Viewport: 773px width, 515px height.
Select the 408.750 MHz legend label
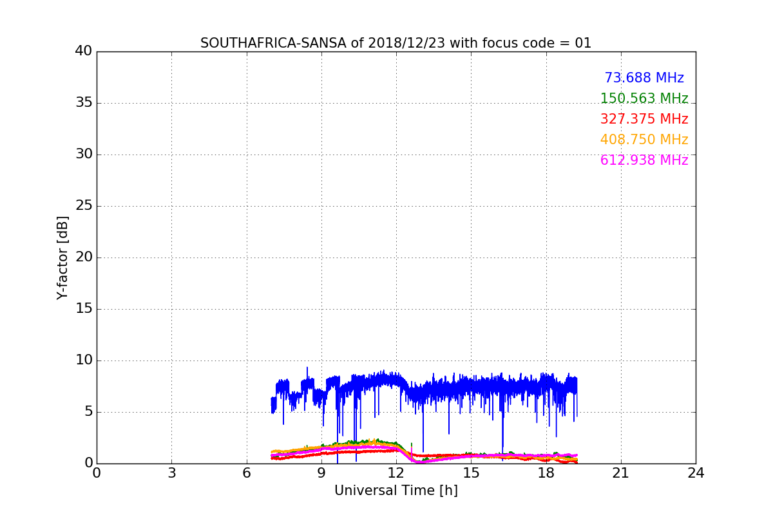pos(644,140)
